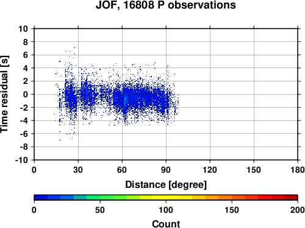Click the x-axis tick label 30

[x=78, y=170]
